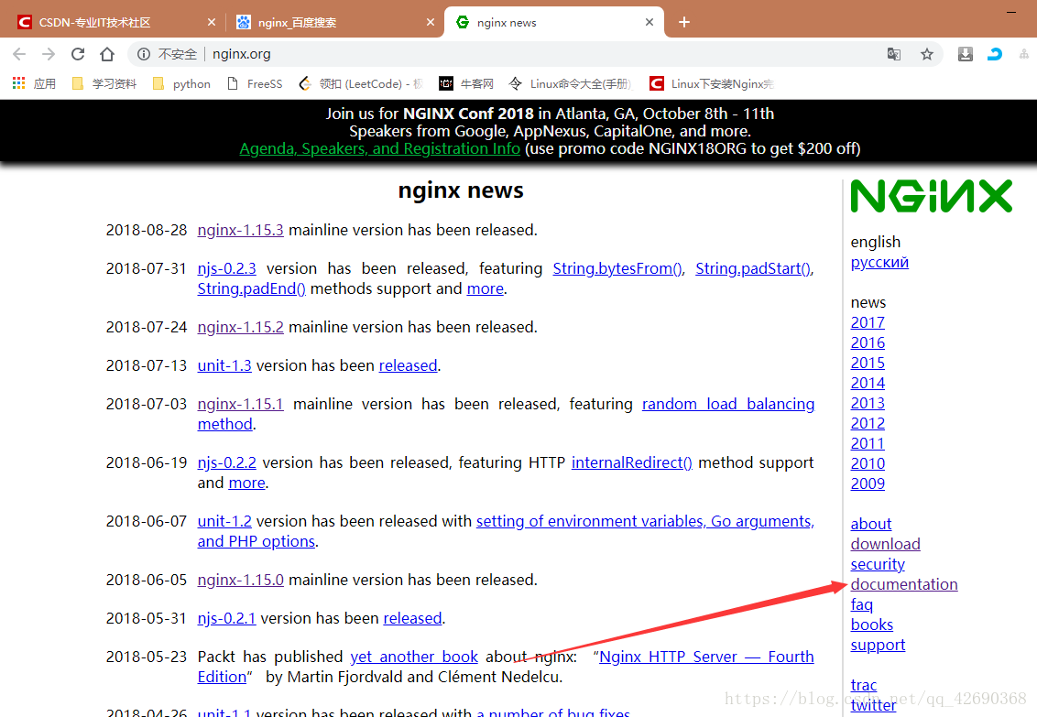This screenshot has height=717, width=1037.
Task: Open Agenda, Speakers, and Registration Info link
Action: [379, 148]
